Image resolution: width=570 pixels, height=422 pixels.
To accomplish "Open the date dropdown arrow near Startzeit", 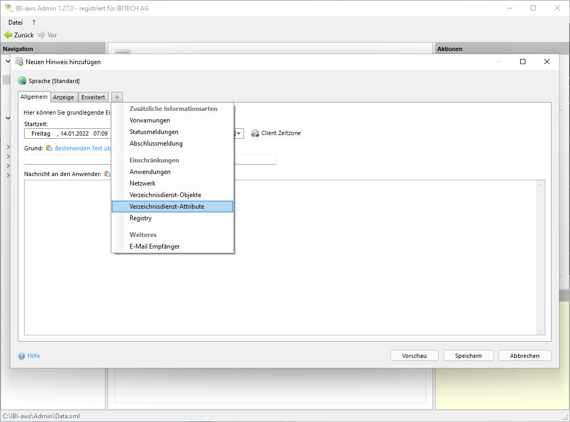I will click(x=239, y=133).
